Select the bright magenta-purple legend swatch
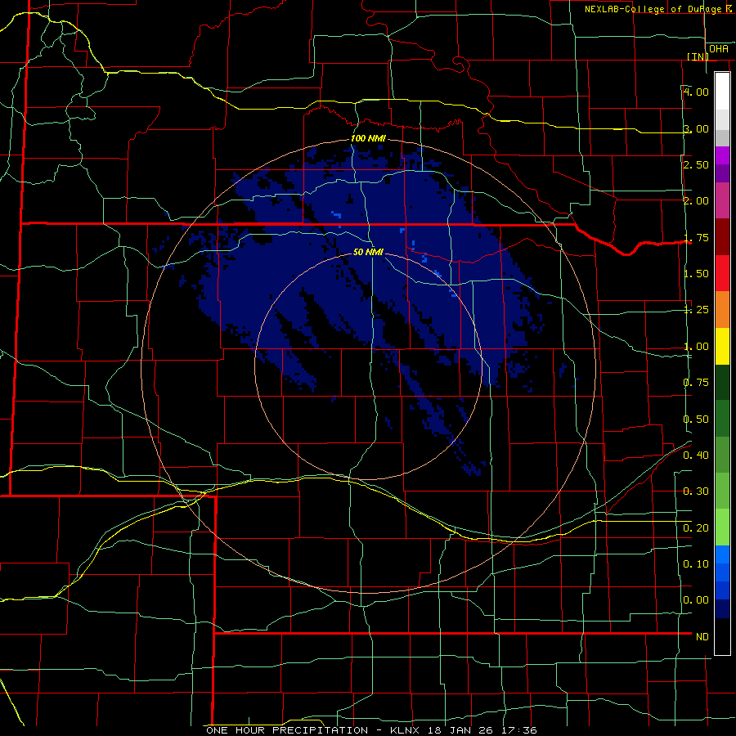 point(722,155)
